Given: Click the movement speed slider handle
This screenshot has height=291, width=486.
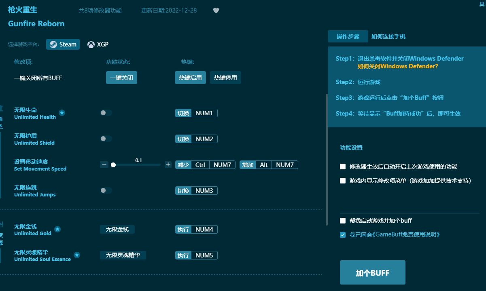Looking at the screenshot, I should 113,165.
